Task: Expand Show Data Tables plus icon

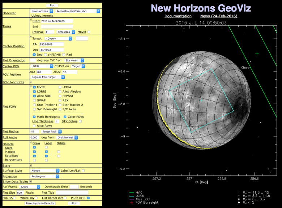Action: coord(31,182)
